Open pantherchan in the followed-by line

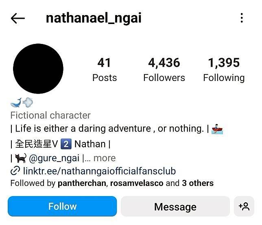(x=82, y=183)
